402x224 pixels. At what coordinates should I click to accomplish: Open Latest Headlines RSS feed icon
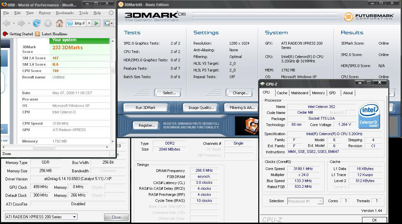coord(37,34)
